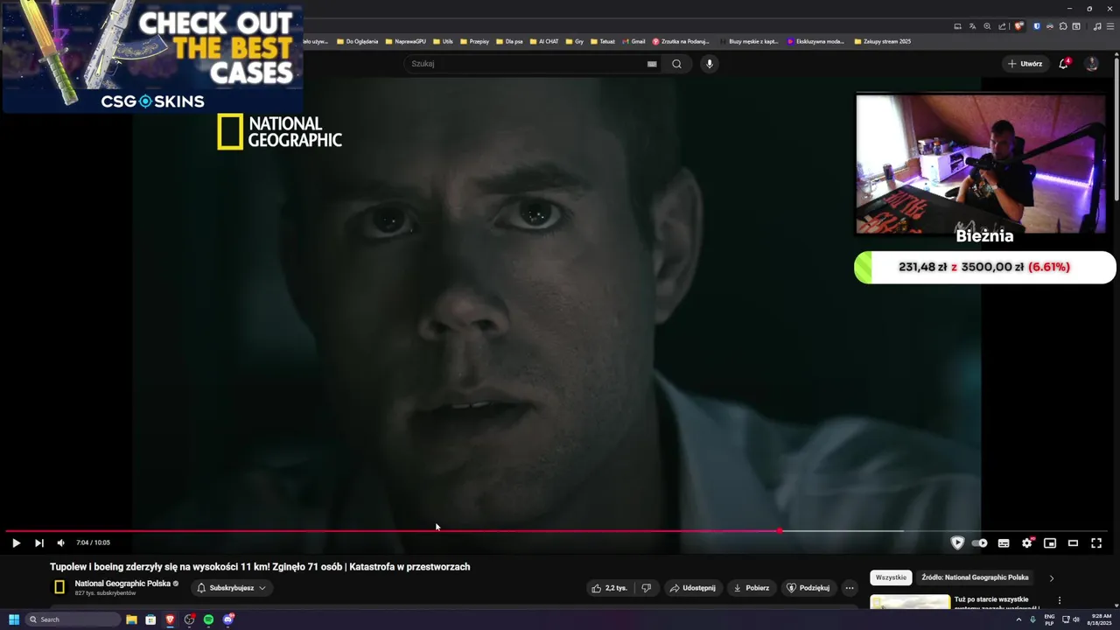Click the CSGO Skins advertisement banner
Screen dimensions: 1120x630
tap(152, 58)
